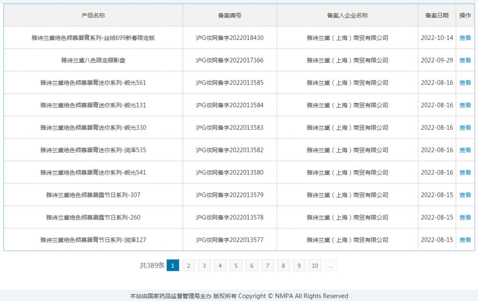Select record number 沪G妆网备字2022013582
478x301 pixels.
point(230,150)
